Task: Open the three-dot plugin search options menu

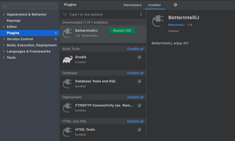Action: 141,14
